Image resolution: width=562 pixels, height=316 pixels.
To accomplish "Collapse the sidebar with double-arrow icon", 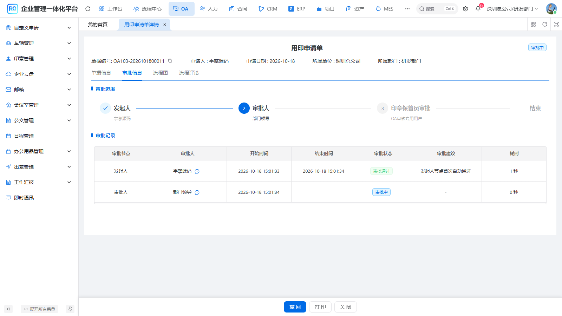I will tap(8, 309).
